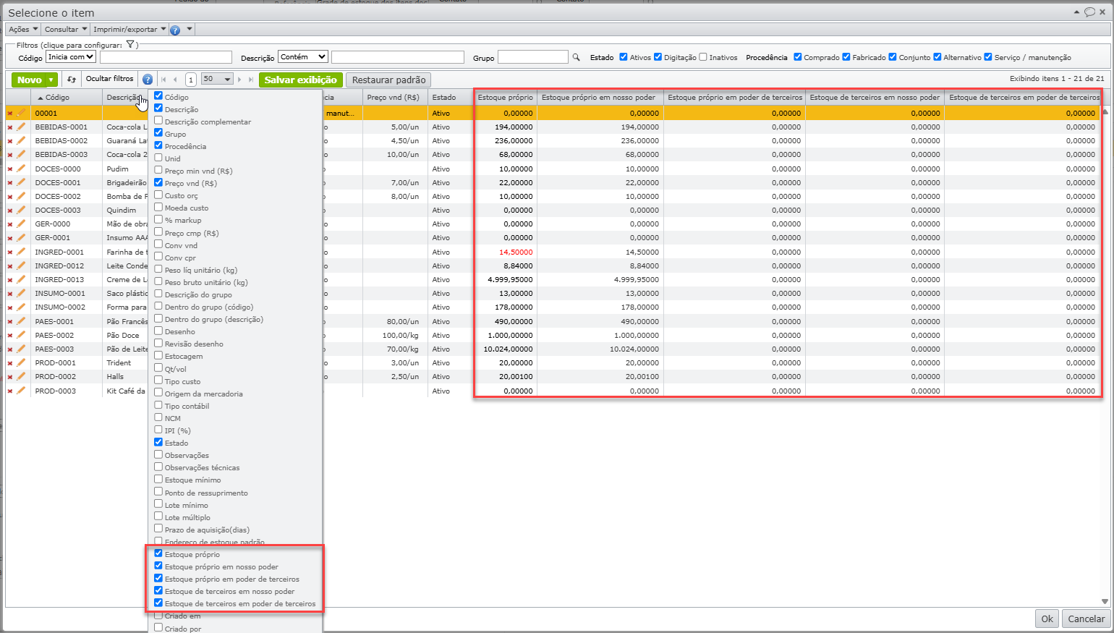Click the edit pencil icon for BEBIDAS-0001
This screenshot has height=633, width=1114.
[21, 127]
